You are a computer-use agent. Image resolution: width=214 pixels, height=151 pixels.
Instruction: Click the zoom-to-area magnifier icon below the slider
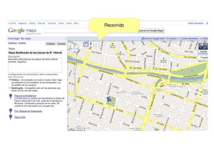[x=74, y=100]
